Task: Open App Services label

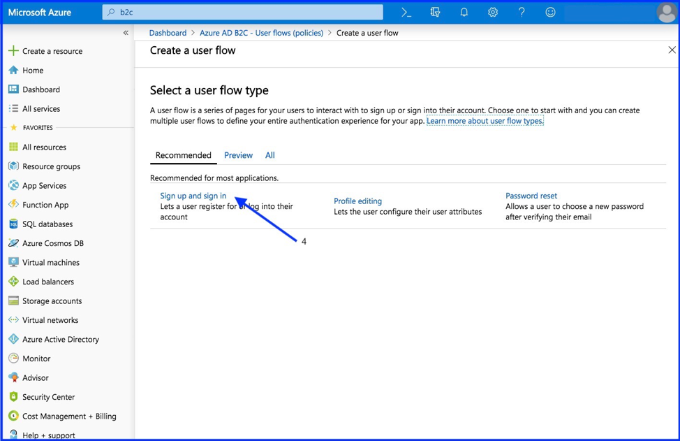Action: 44,186
